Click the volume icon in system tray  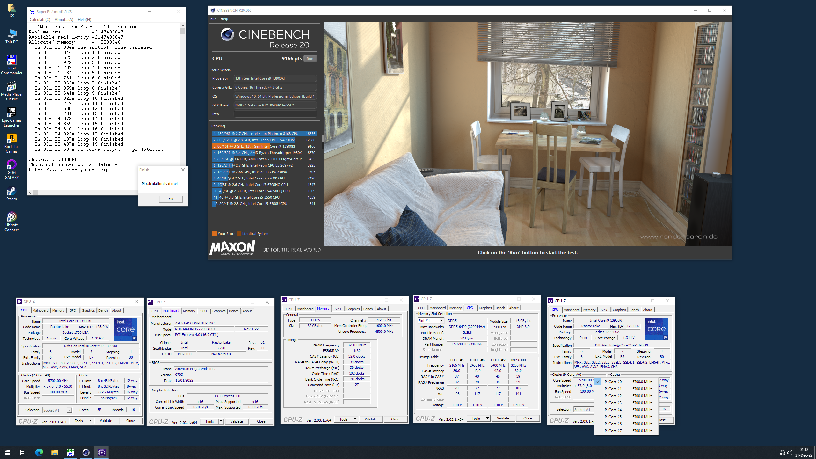790,452
